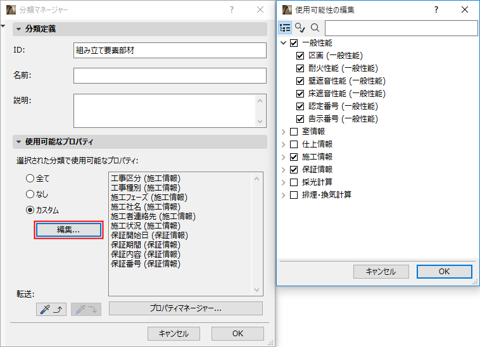Uncheck 耐火性能 (一般性能)
480x347 pixels.
coord(300,68)
